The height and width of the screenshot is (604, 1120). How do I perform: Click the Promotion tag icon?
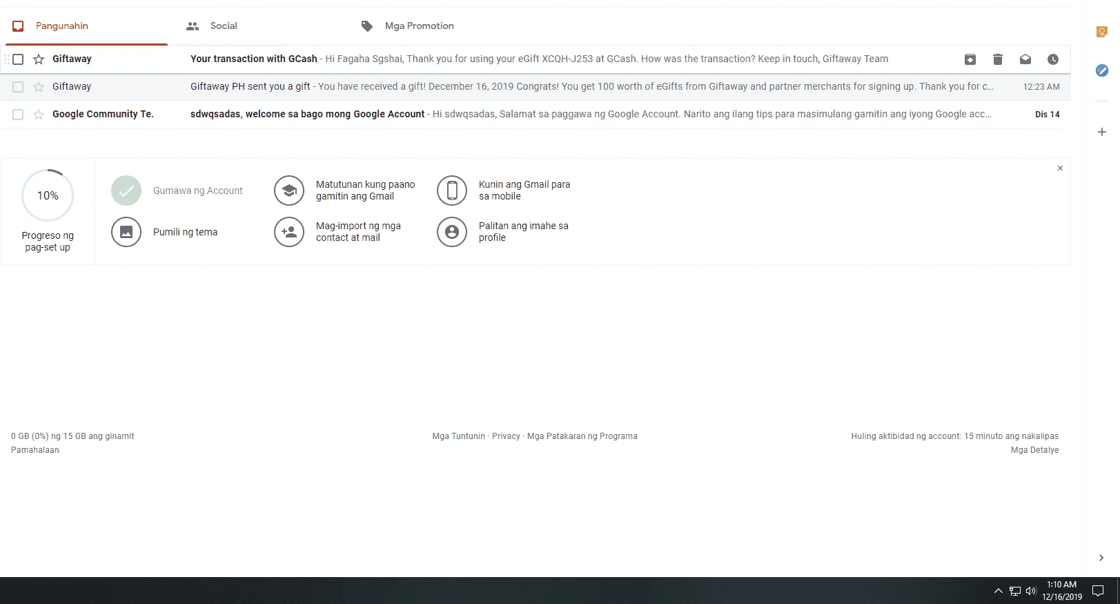click(x=367, y=26)
